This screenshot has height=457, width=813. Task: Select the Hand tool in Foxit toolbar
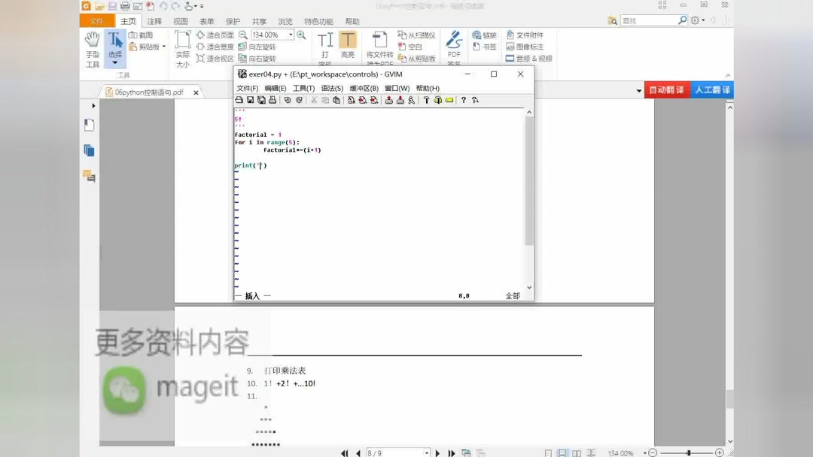pos(91,44)
